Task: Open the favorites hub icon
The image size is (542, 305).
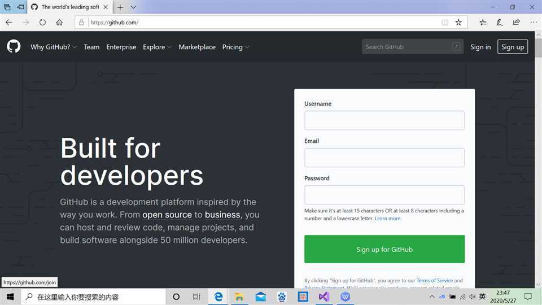Action: (x=483, y=23)
